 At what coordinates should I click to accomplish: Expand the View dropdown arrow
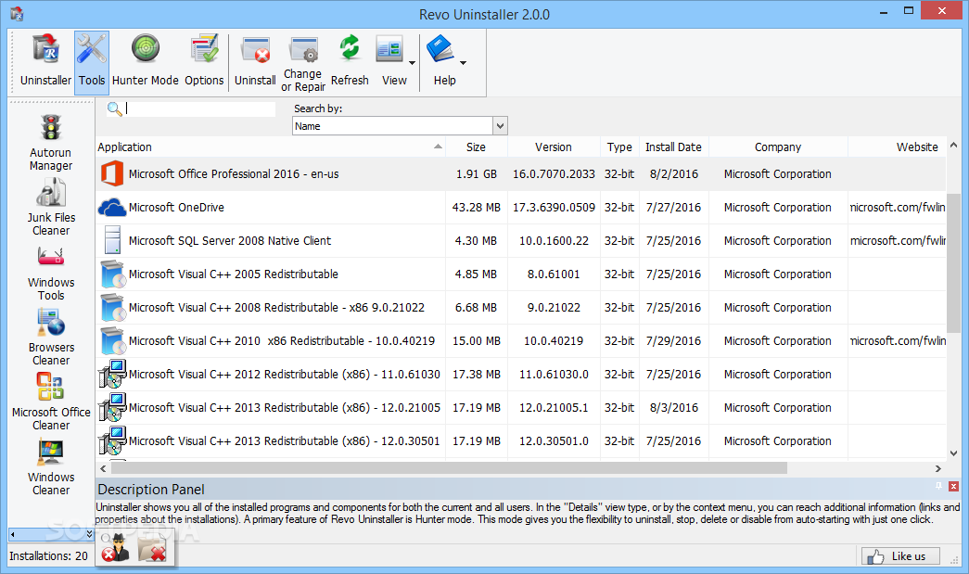click(x=413, y=62)
